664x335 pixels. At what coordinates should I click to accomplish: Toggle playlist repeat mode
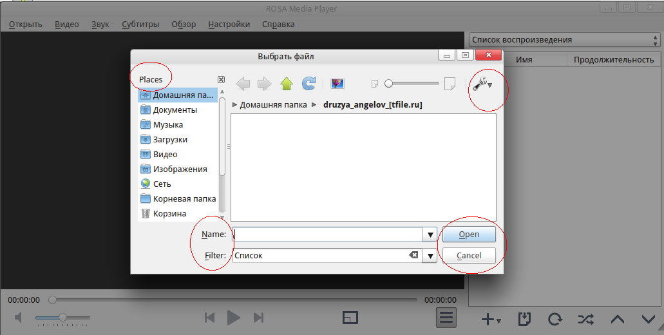pyautogui.click(x=555, y=320)
